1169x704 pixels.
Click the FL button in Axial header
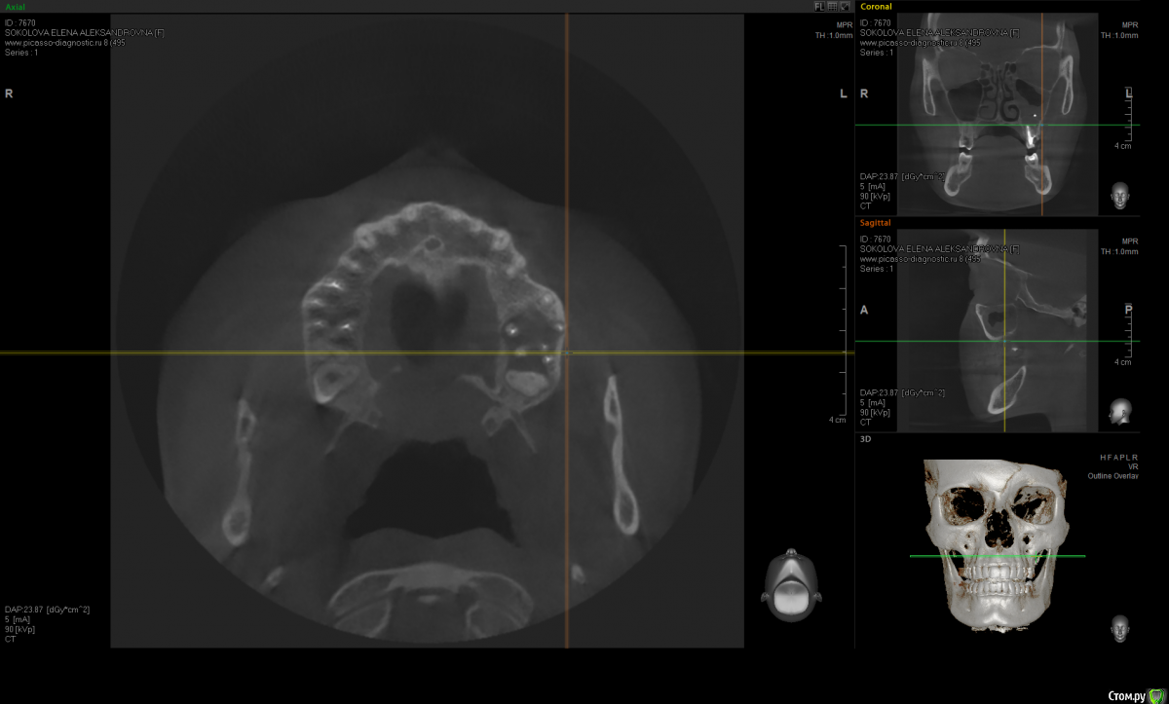click(x=820, y=6)
